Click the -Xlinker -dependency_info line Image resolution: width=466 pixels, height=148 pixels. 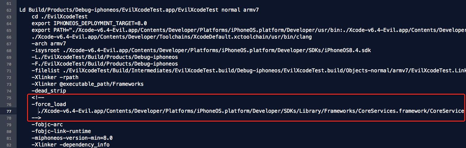tap(70, 145)
